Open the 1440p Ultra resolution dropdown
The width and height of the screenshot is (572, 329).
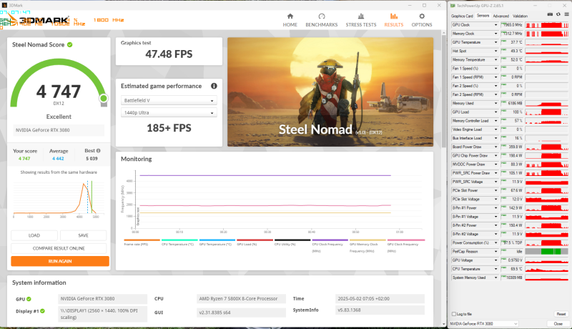pos(169,113)
